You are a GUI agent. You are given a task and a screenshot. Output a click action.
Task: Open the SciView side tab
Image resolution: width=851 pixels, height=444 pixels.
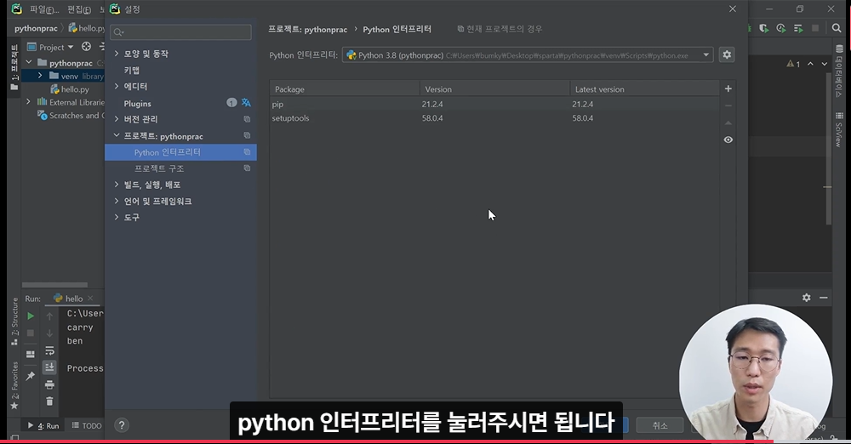(839, 130)
